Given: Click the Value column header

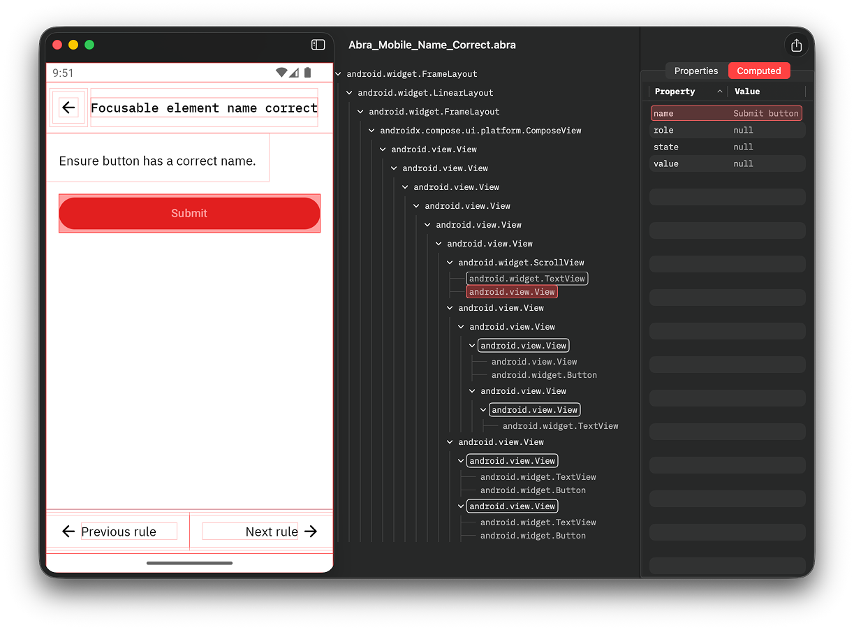Looking at the screenshot, I should pos(747,91).
